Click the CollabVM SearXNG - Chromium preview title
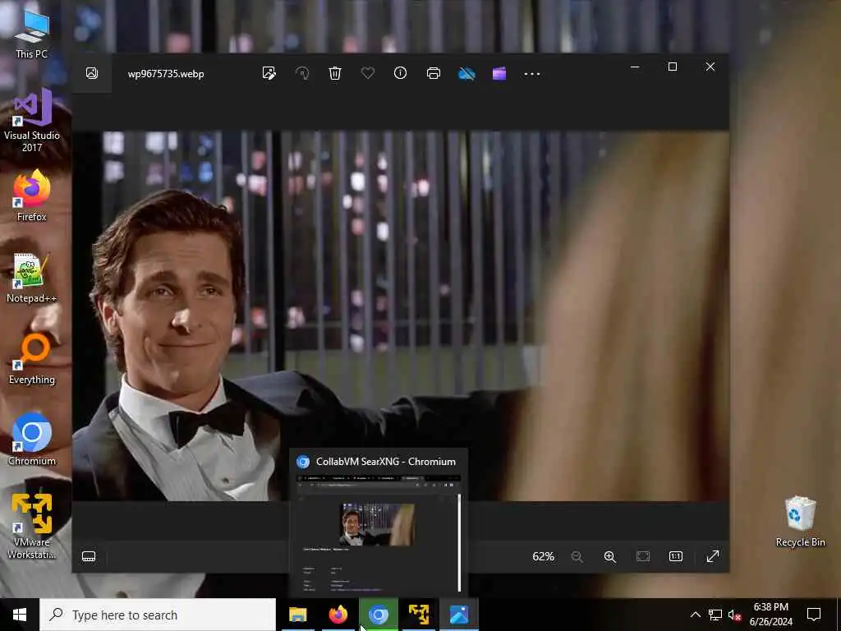Screen dimensions: 841x631 coord(386,462)
